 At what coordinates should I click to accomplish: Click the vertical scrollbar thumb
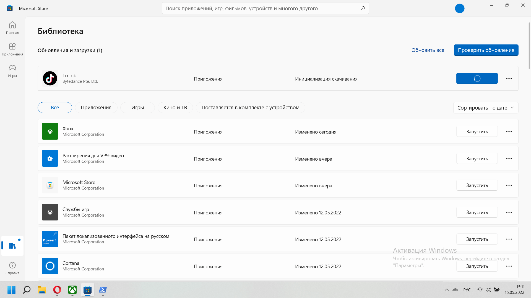point(529,46)
